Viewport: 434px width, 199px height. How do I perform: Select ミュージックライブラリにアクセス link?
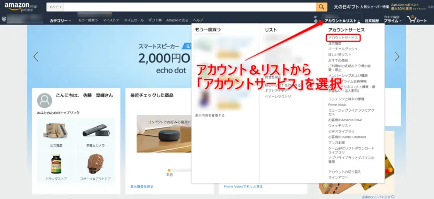(x=351, y=112)
